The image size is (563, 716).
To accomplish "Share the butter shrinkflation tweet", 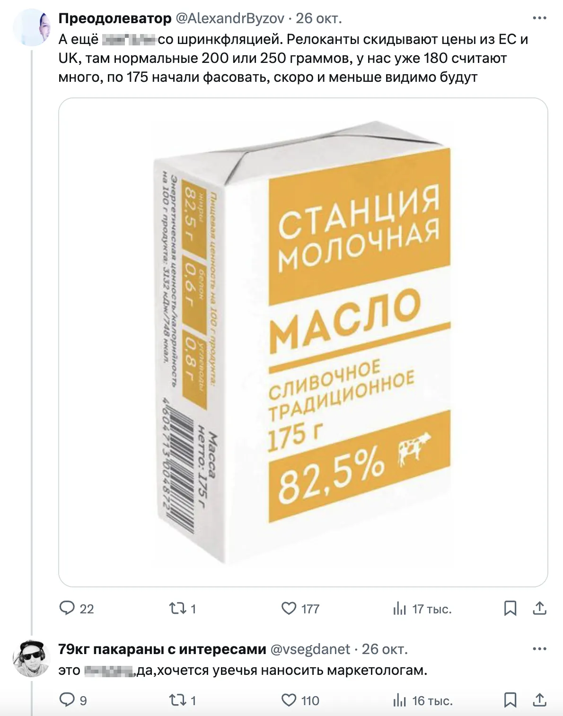I will coord(540,608).
